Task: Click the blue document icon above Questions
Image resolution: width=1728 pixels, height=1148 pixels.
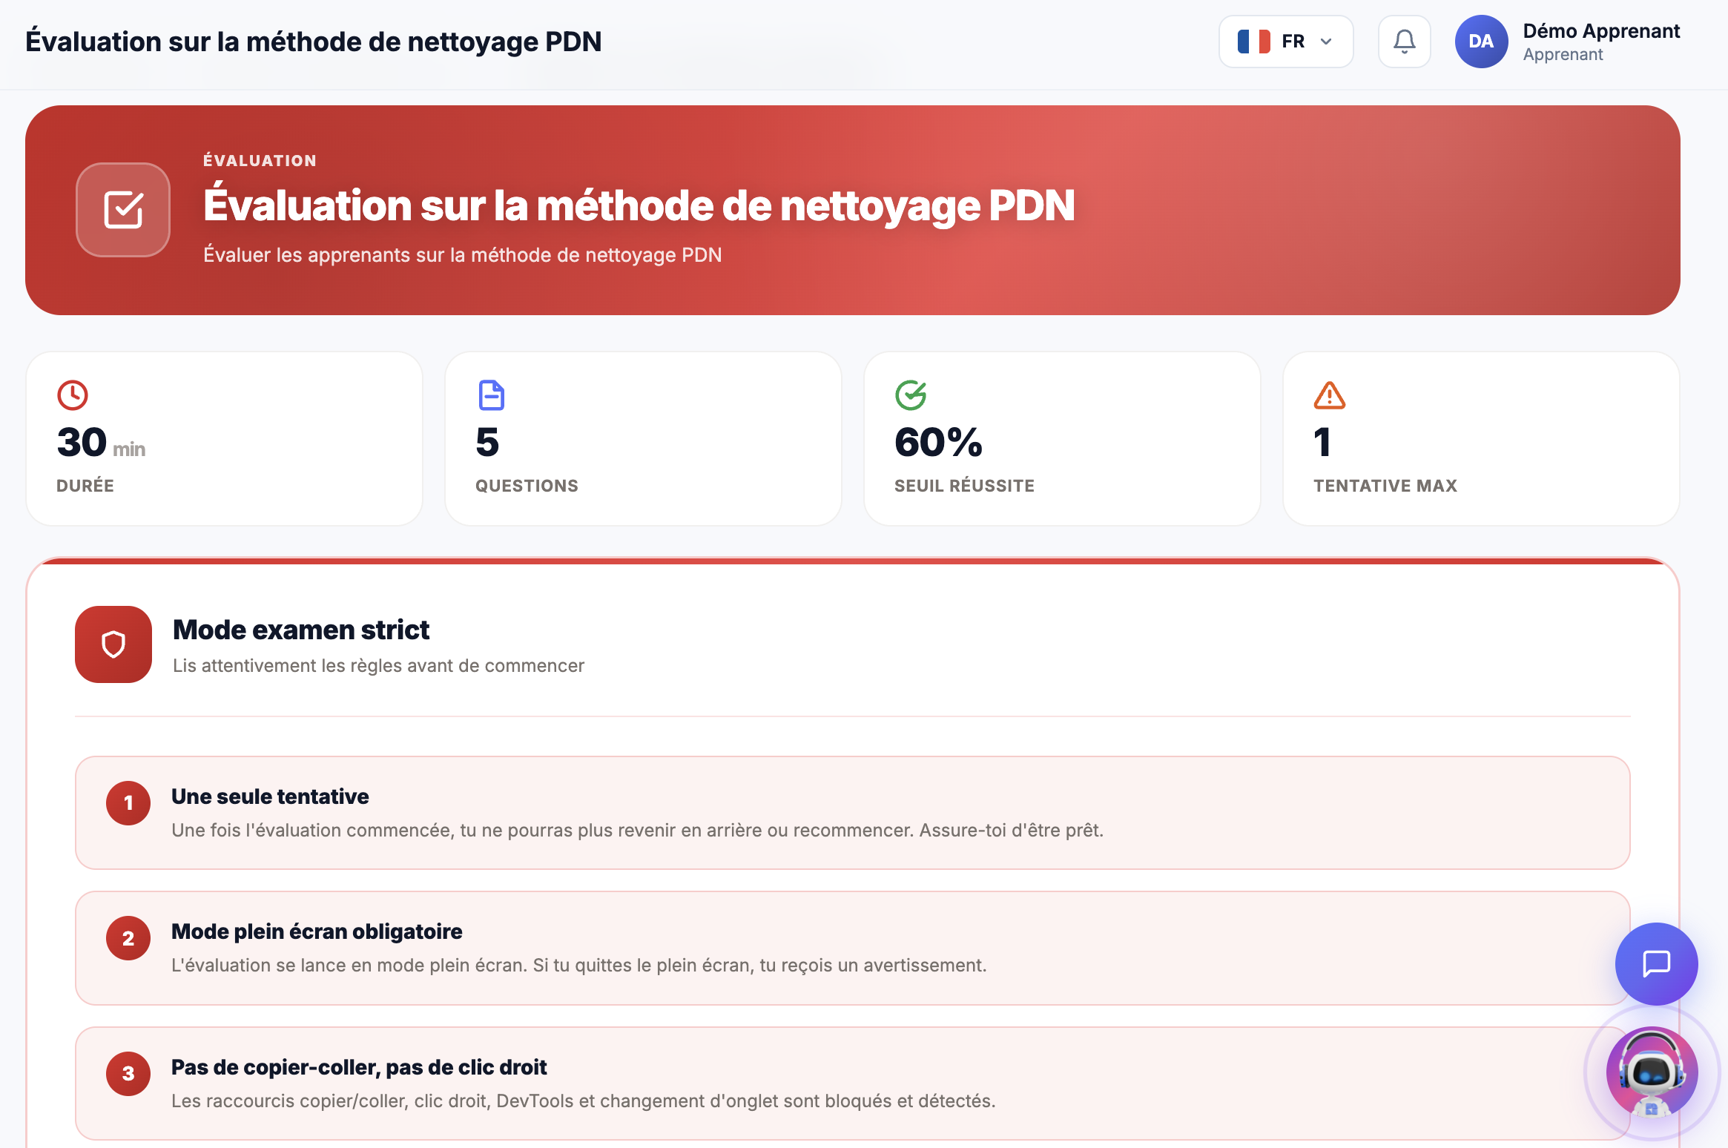Action: pos(490,395)
